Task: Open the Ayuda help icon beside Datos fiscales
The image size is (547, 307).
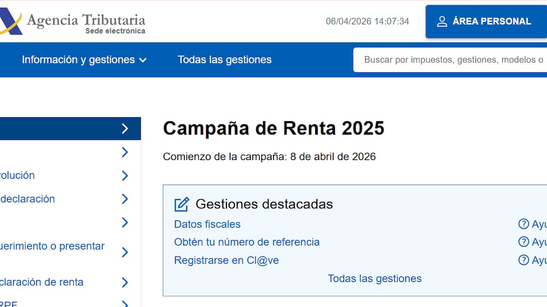Action: coord(522,224)
